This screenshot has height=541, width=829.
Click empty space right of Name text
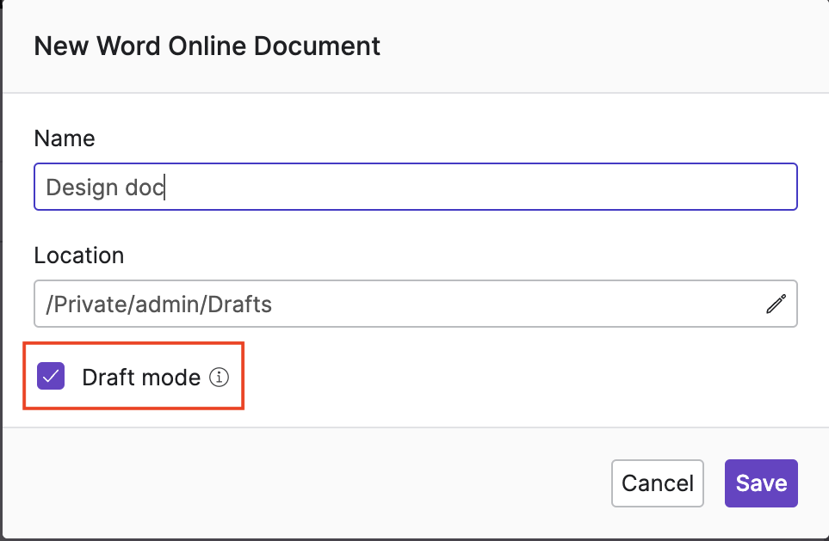coord(517,187)
